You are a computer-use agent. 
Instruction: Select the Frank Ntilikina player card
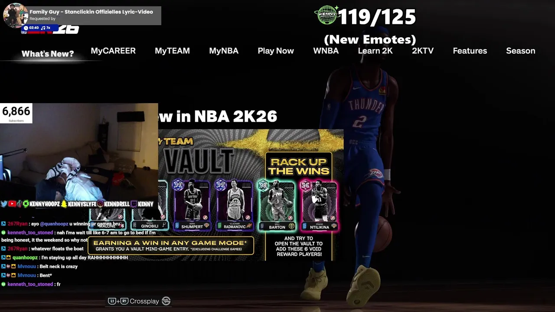click(320, 205)
